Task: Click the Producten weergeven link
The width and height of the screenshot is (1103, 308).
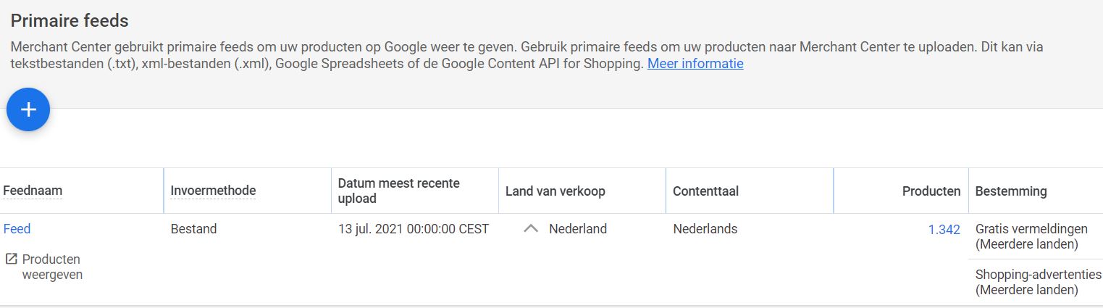Action: tap(51, 267)
